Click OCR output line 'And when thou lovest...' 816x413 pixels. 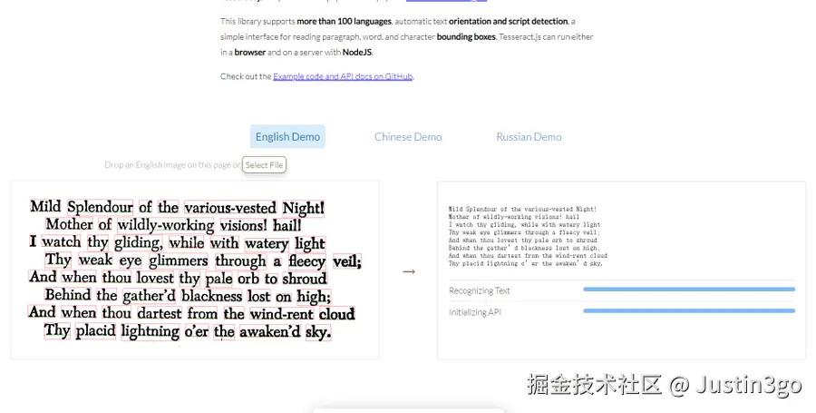click(x=522, y=241)
